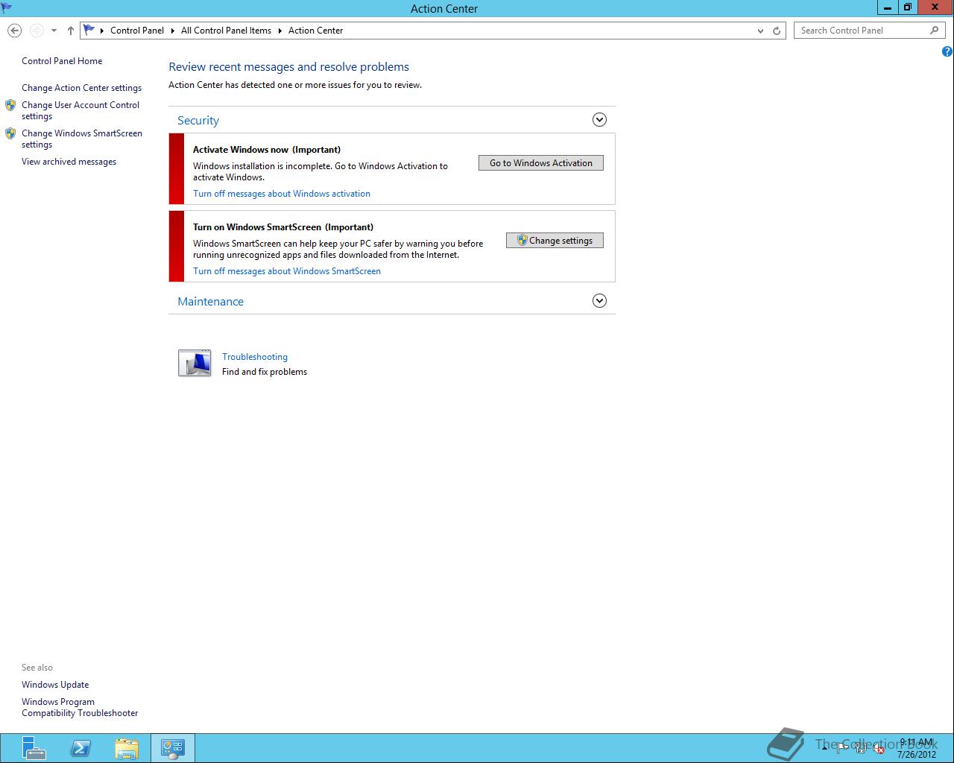Viewport: 954px width, 763px height.
Task: Click the SmartScreen Change settings button
Action: tap(555, 241)
